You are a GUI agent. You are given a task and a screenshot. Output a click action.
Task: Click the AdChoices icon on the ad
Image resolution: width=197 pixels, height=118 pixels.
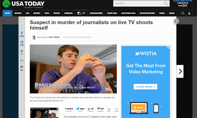[168, 47]
